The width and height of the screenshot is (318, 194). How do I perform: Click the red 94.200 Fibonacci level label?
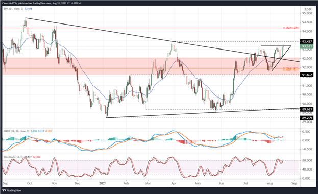[291, 28]
